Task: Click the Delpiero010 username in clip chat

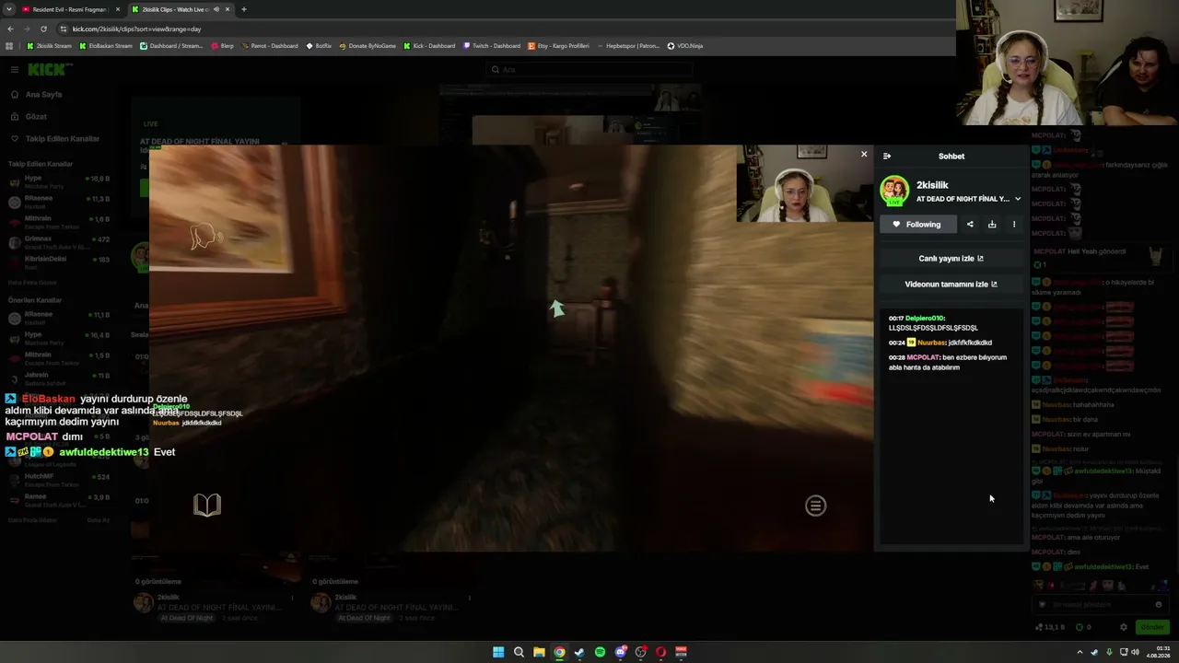Action: pos(925,318)
